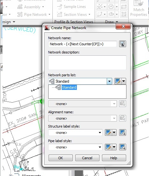This screenshot has width=149, height=176.
Task: Close the Create Pipe Network dialog
Action: pos(123,27)
